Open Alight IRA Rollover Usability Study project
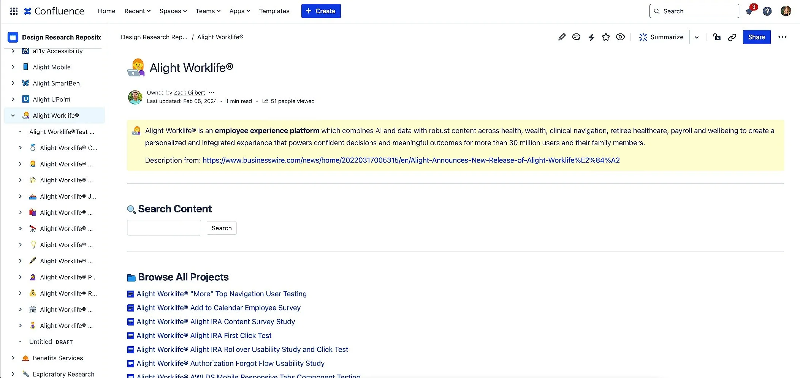Image resolution: width=800 pixels, height=378 pixels. click(242, 350)
